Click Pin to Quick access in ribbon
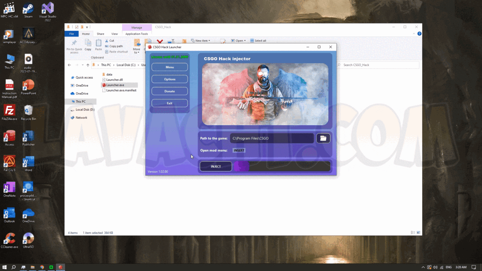The image size is (482, 271). pyautogui.click(x=74, y=47)
